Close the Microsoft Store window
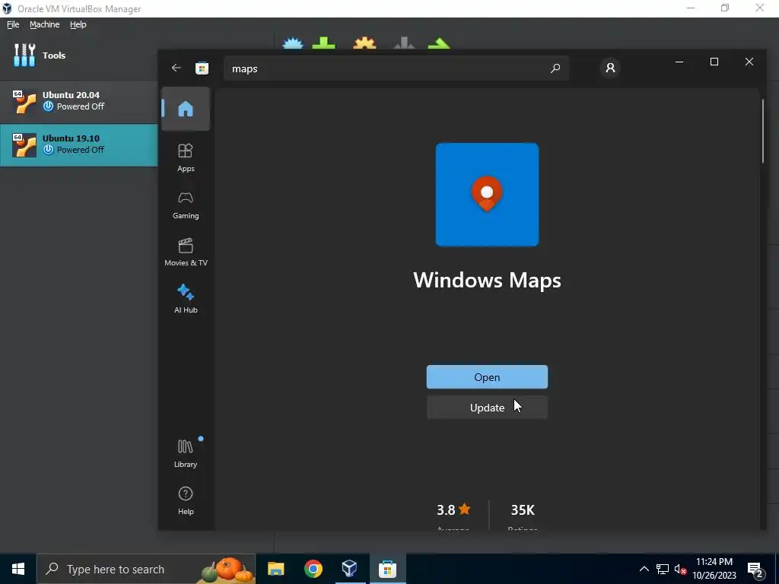This screenshot has height=584, width=779. point(749,62)
